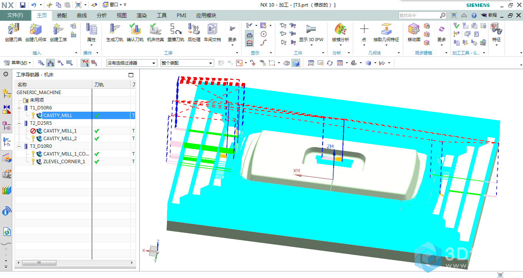The width and height of the screenshot is (523, 278).
Task: Switch to the PMI ribbon tab
Action: tap(181, 15)
